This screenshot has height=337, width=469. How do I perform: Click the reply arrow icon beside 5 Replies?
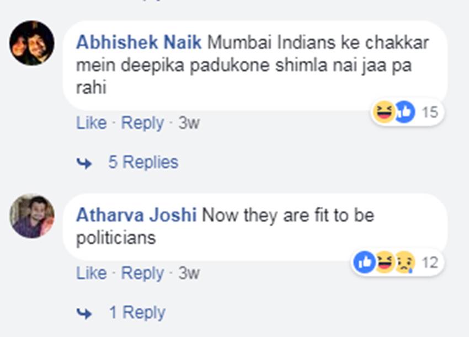[84, 163]
